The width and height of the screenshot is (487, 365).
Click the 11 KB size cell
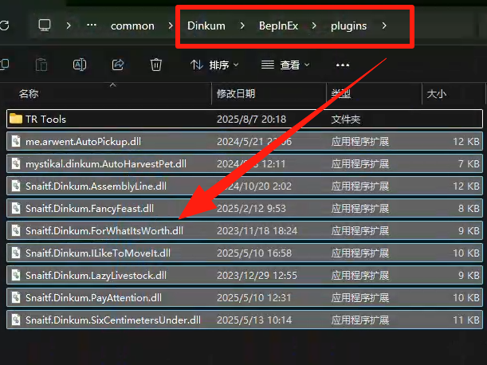(466, 320)
